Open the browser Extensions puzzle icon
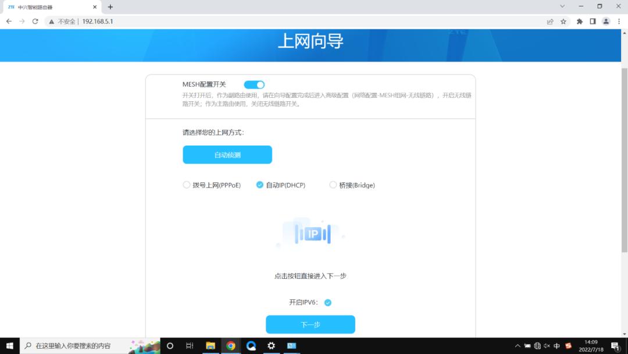Screen dimensions: 628x354 pyautogui.click(x=579, y=21)
